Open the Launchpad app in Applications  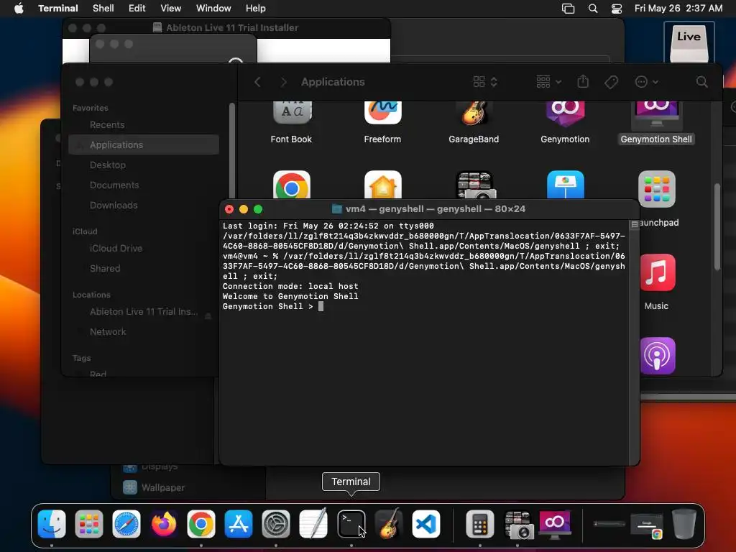657,189
